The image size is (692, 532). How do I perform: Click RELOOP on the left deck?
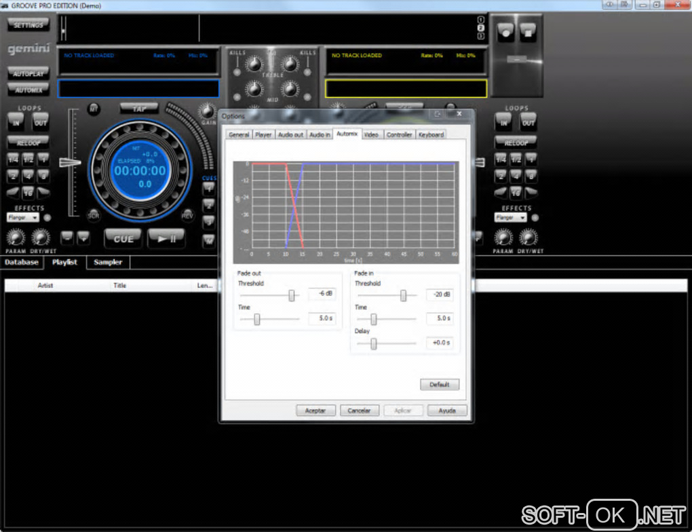pos(28,142)
